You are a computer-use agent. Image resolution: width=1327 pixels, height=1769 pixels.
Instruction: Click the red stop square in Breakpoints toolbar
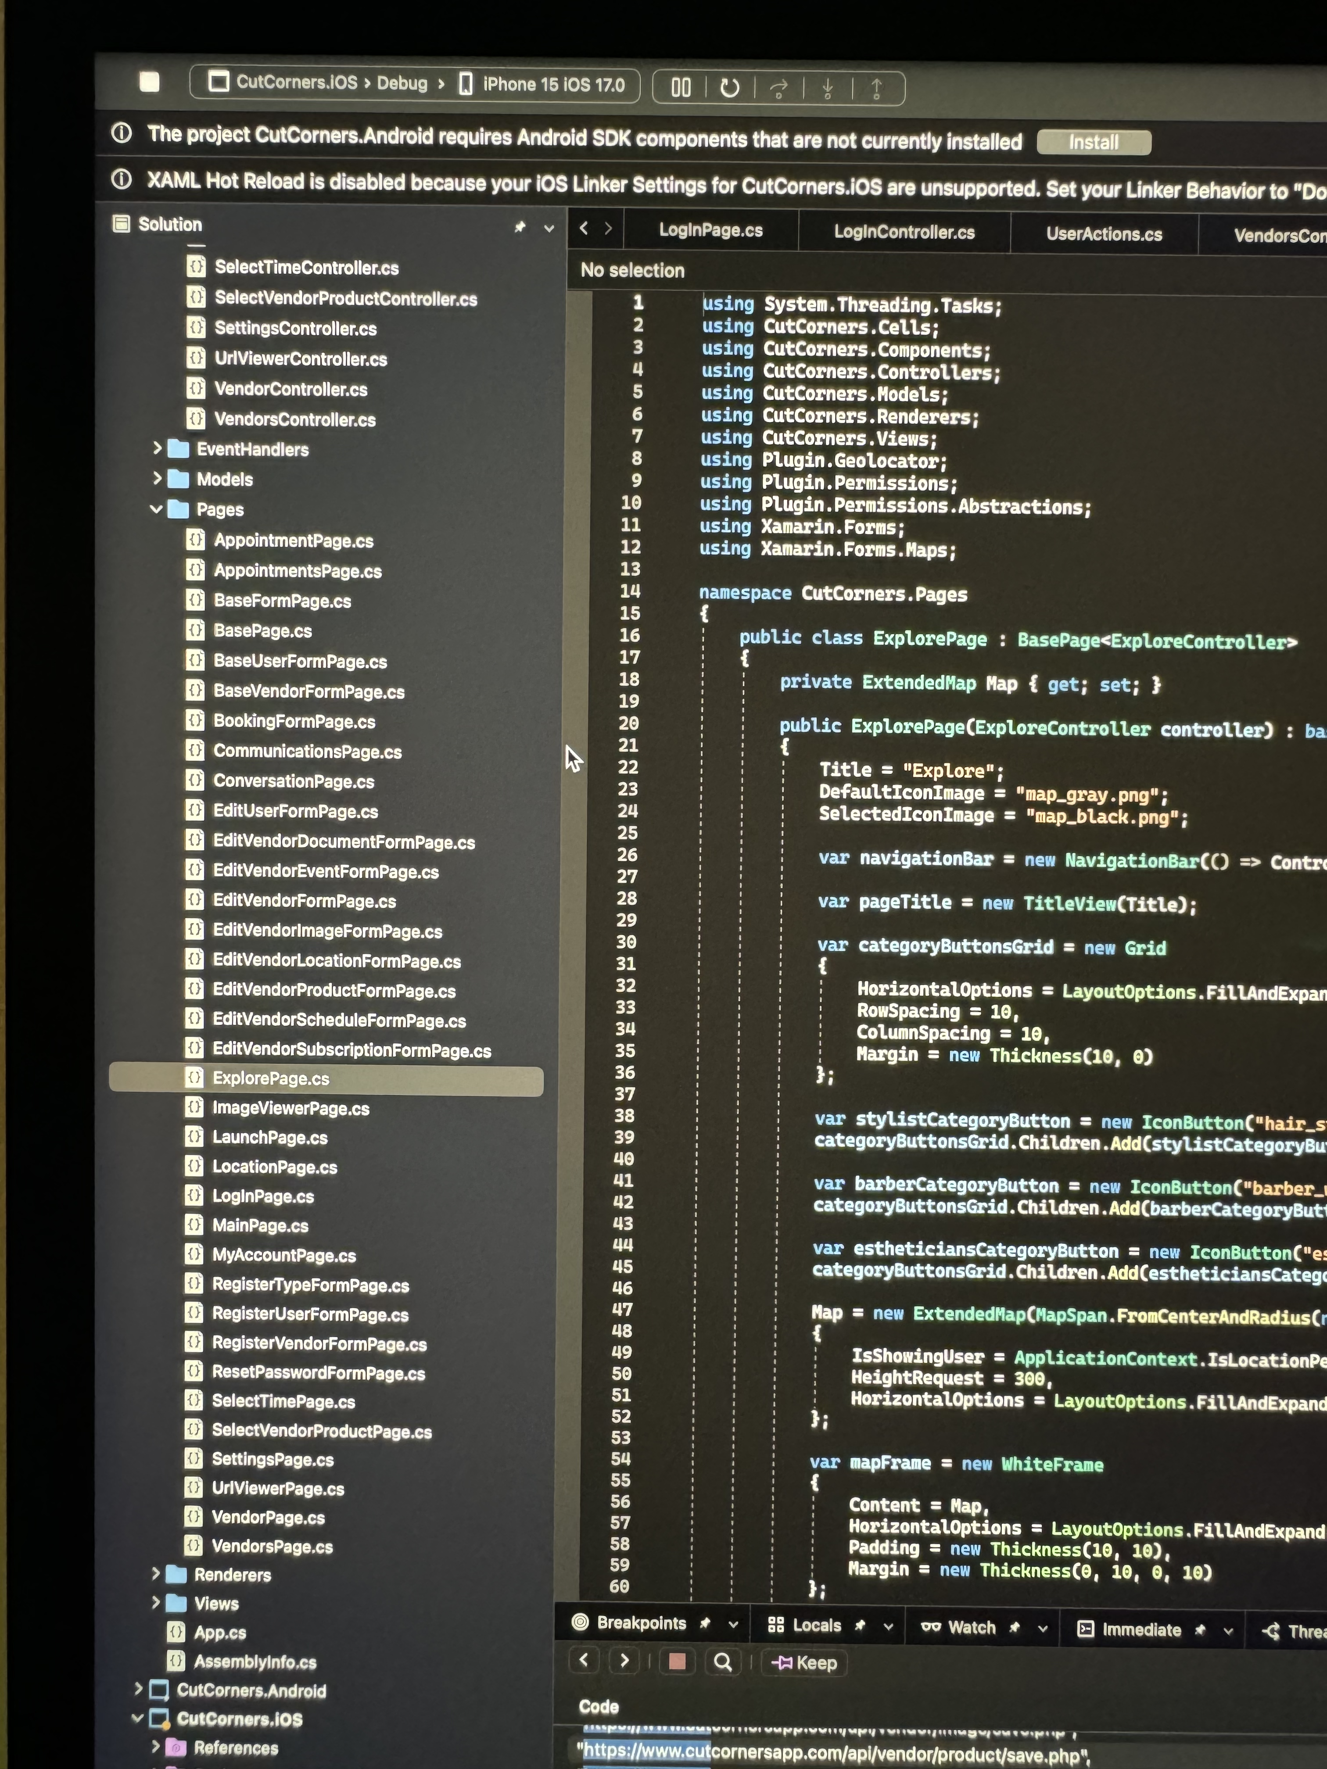(677, 1661)
